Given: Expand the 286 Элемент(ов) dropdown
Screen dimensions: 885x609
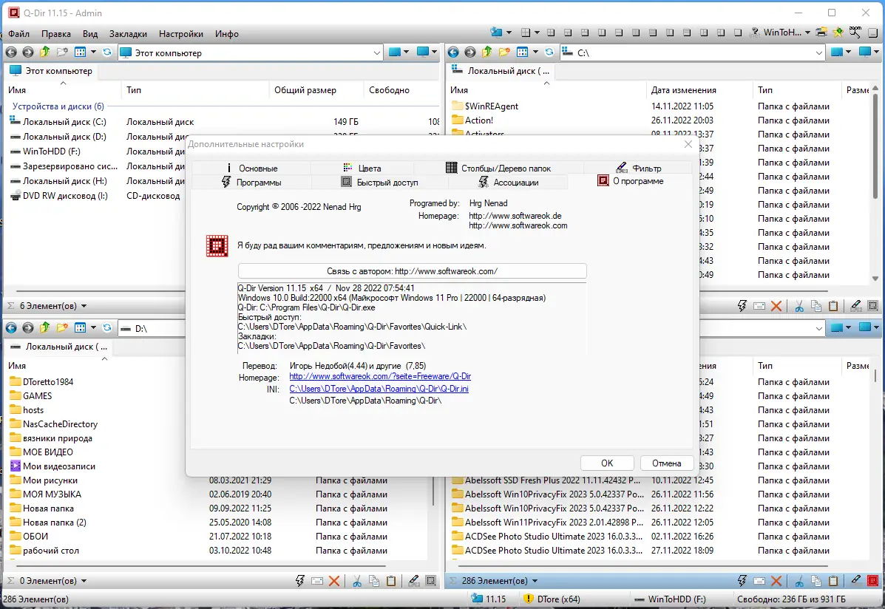Looking at the screenshot, I should tap(535, 581).
